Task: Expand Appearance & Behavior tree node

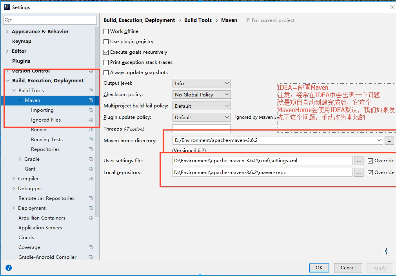Action: click(7, 32)
